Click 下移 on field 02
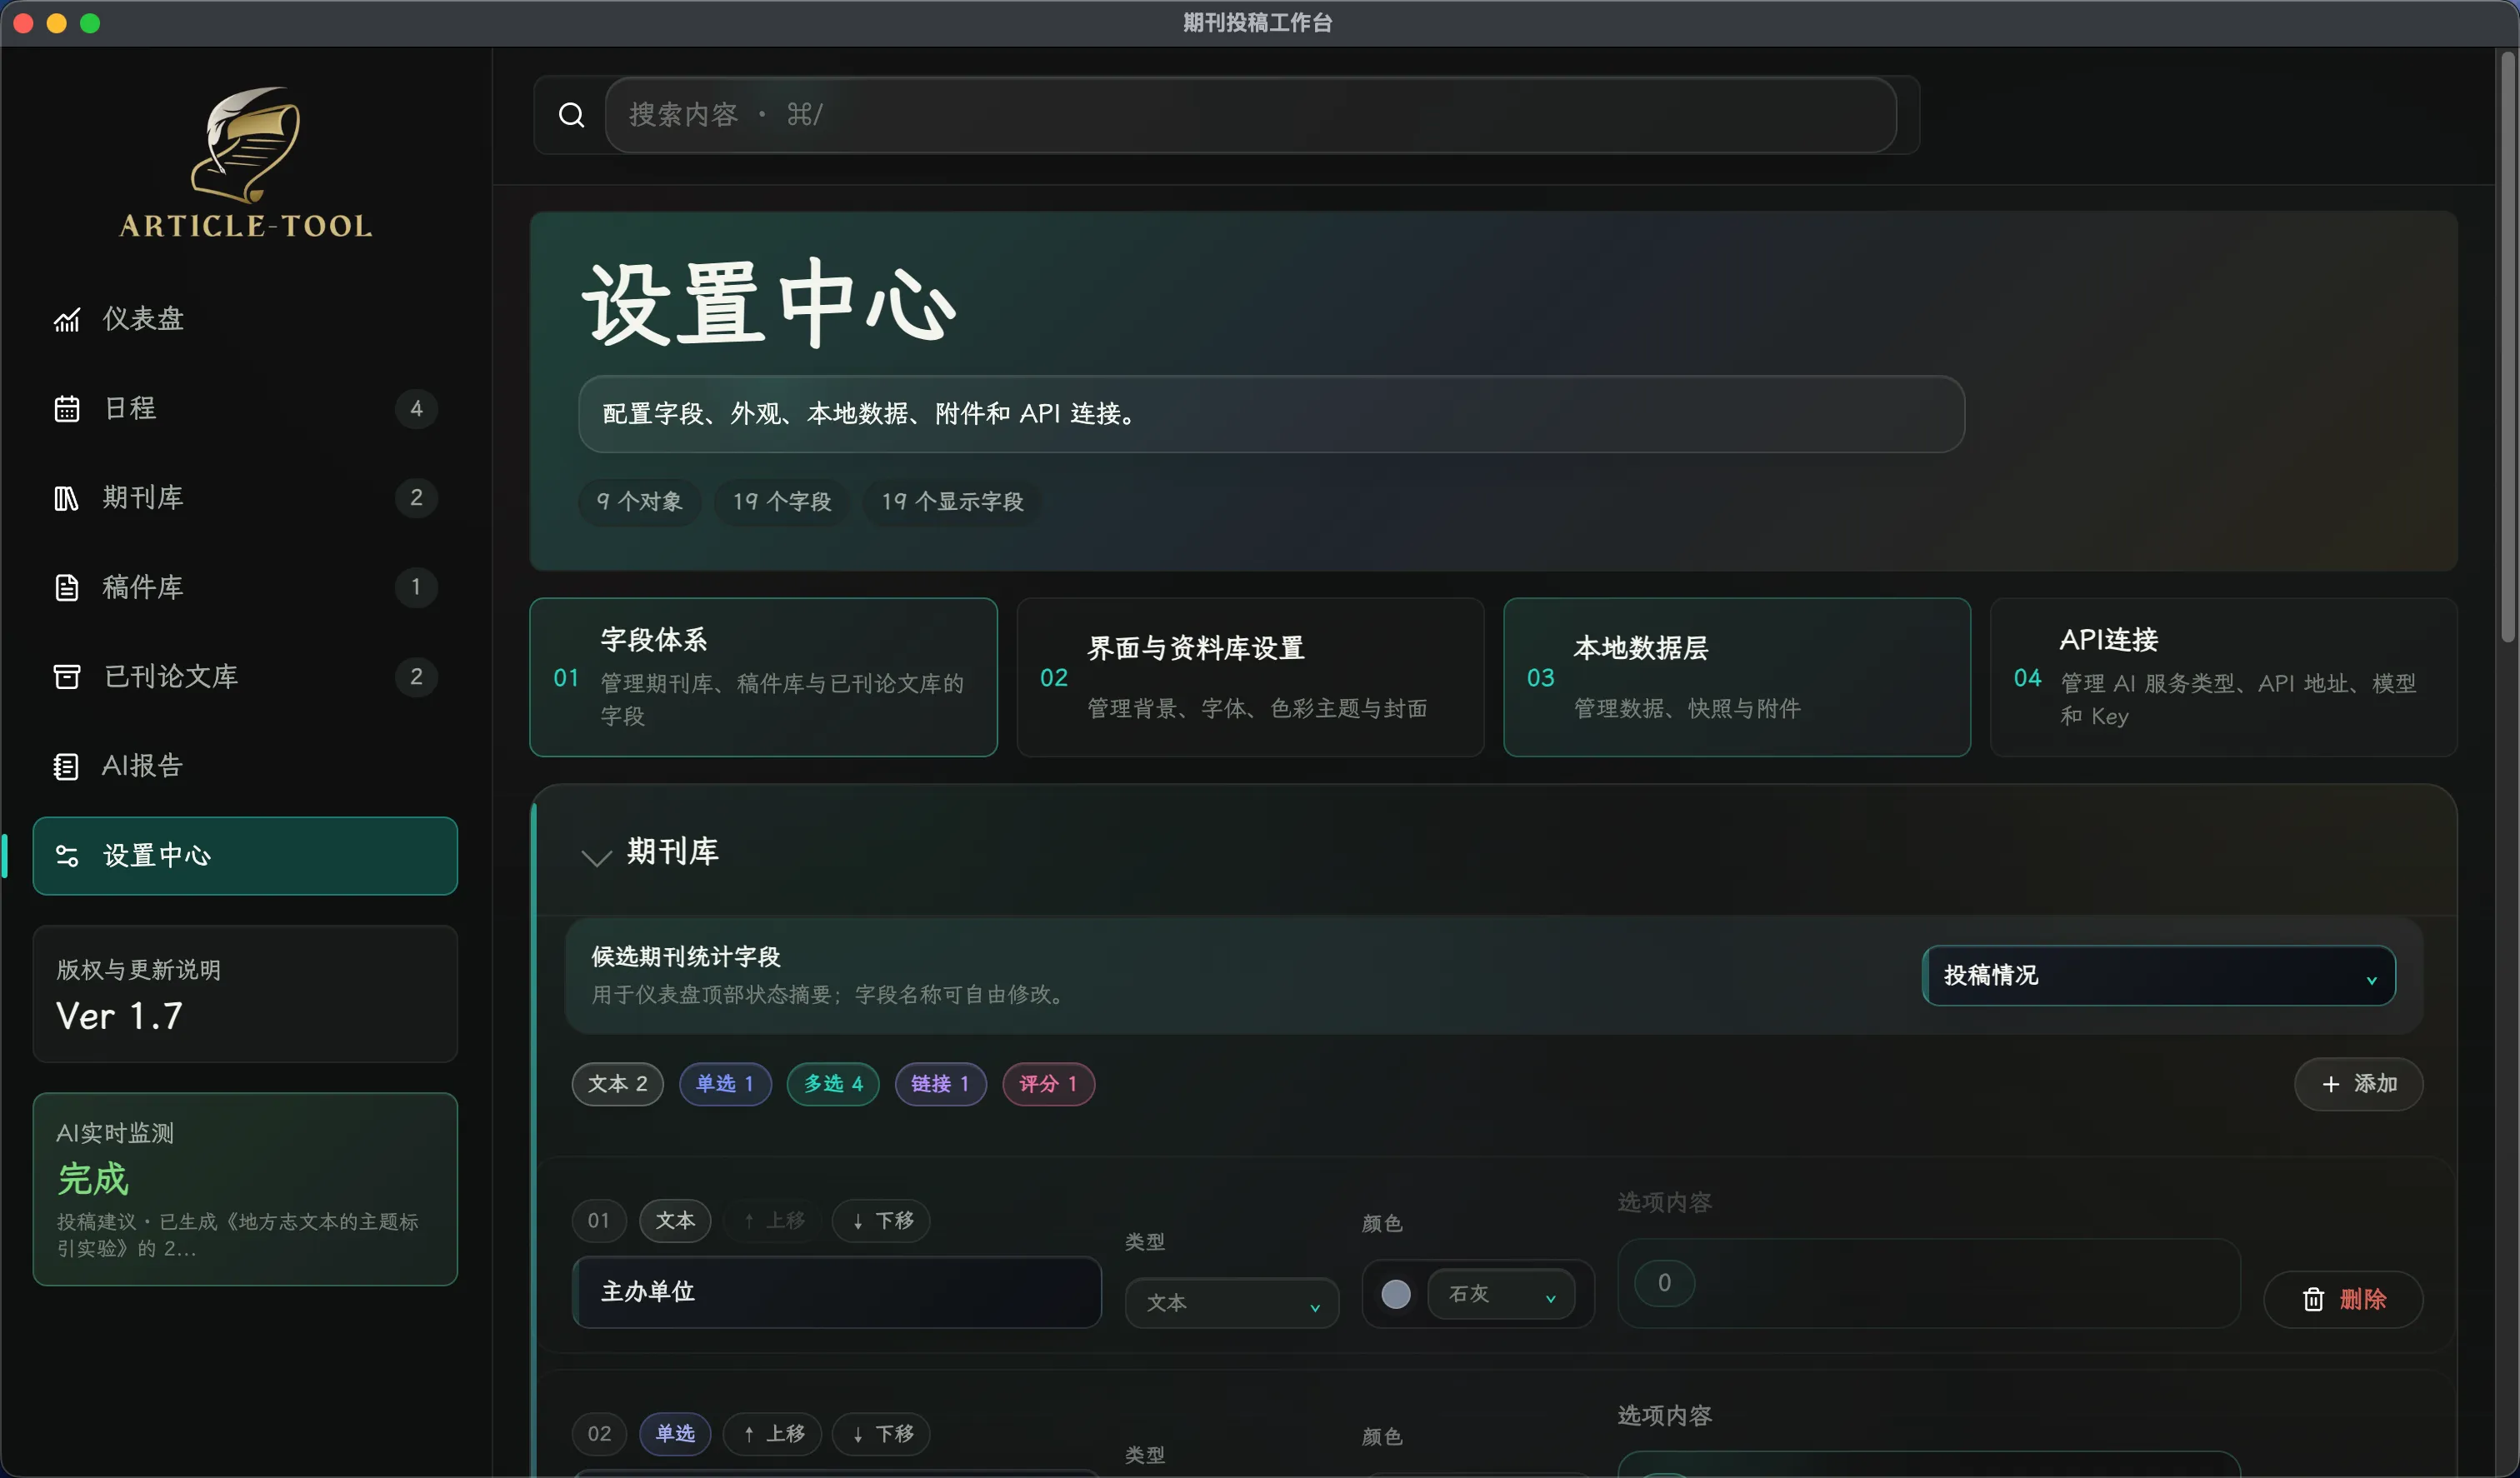 pos(881,1434)
